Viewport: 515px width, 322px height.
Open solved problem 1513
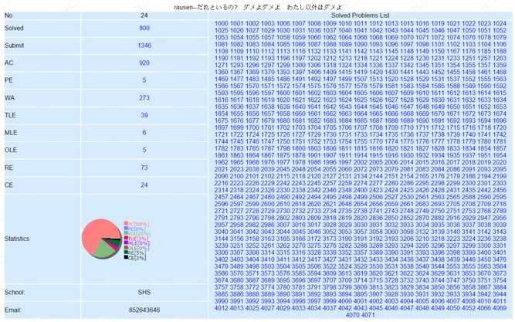click(376, 79)
